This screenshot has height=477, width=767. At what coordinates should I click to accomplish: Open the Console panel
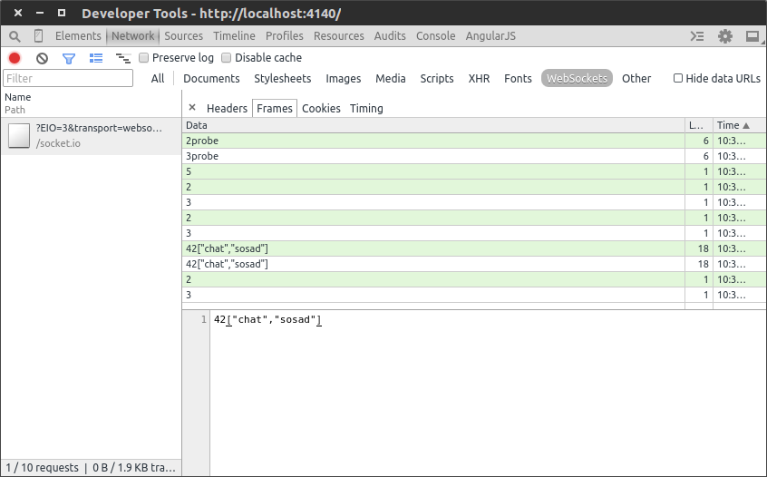[x=435, y=36]
